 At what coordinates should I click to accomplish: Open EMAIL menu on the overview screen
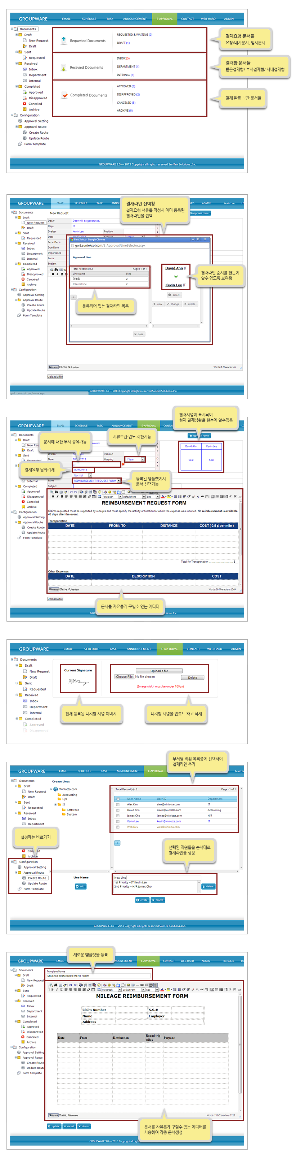(x=66, y=19)
